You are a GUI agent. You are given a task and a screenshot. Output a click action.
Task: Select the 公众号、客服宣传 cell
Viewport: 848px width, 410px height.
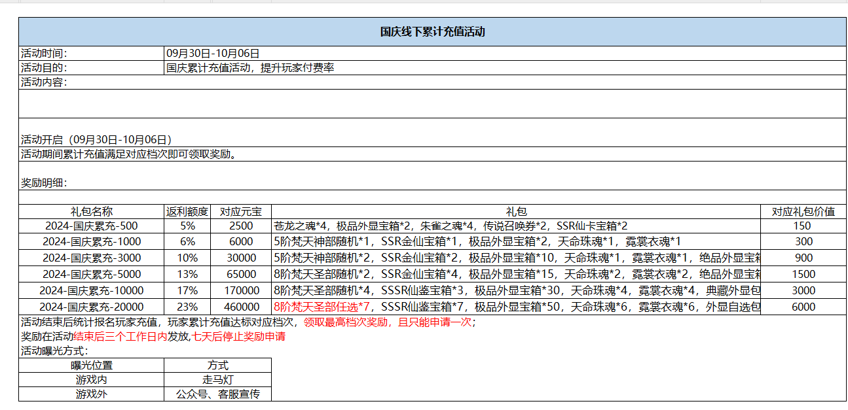tap(217, 394)
